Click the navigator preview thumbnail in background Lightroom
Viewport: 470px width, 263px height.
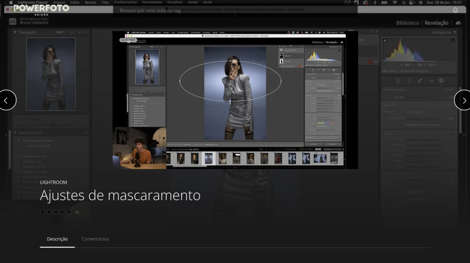tap(51, 74)
